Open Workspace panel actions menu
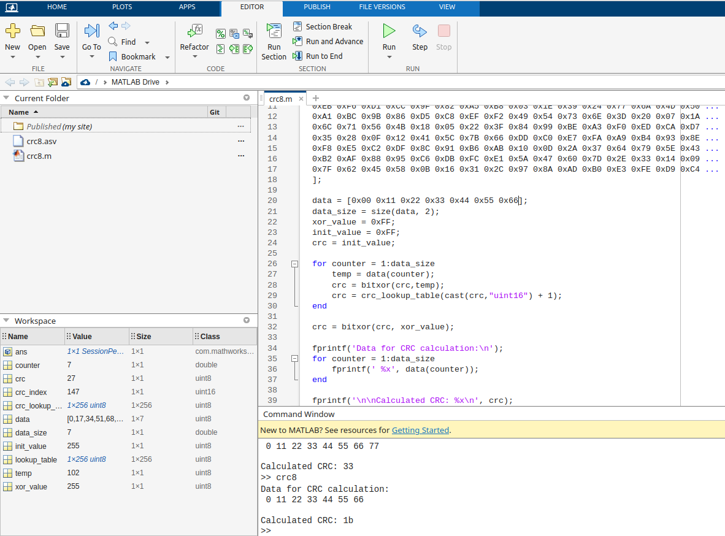This screenshot has width=725, height=536. (x=247, y=320)
